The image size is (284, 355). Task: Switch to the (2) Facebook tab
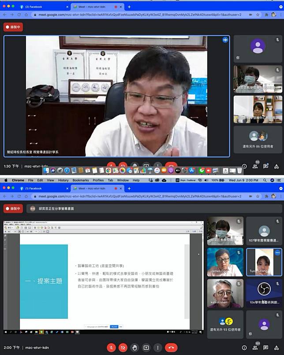[x=44, y=7]
